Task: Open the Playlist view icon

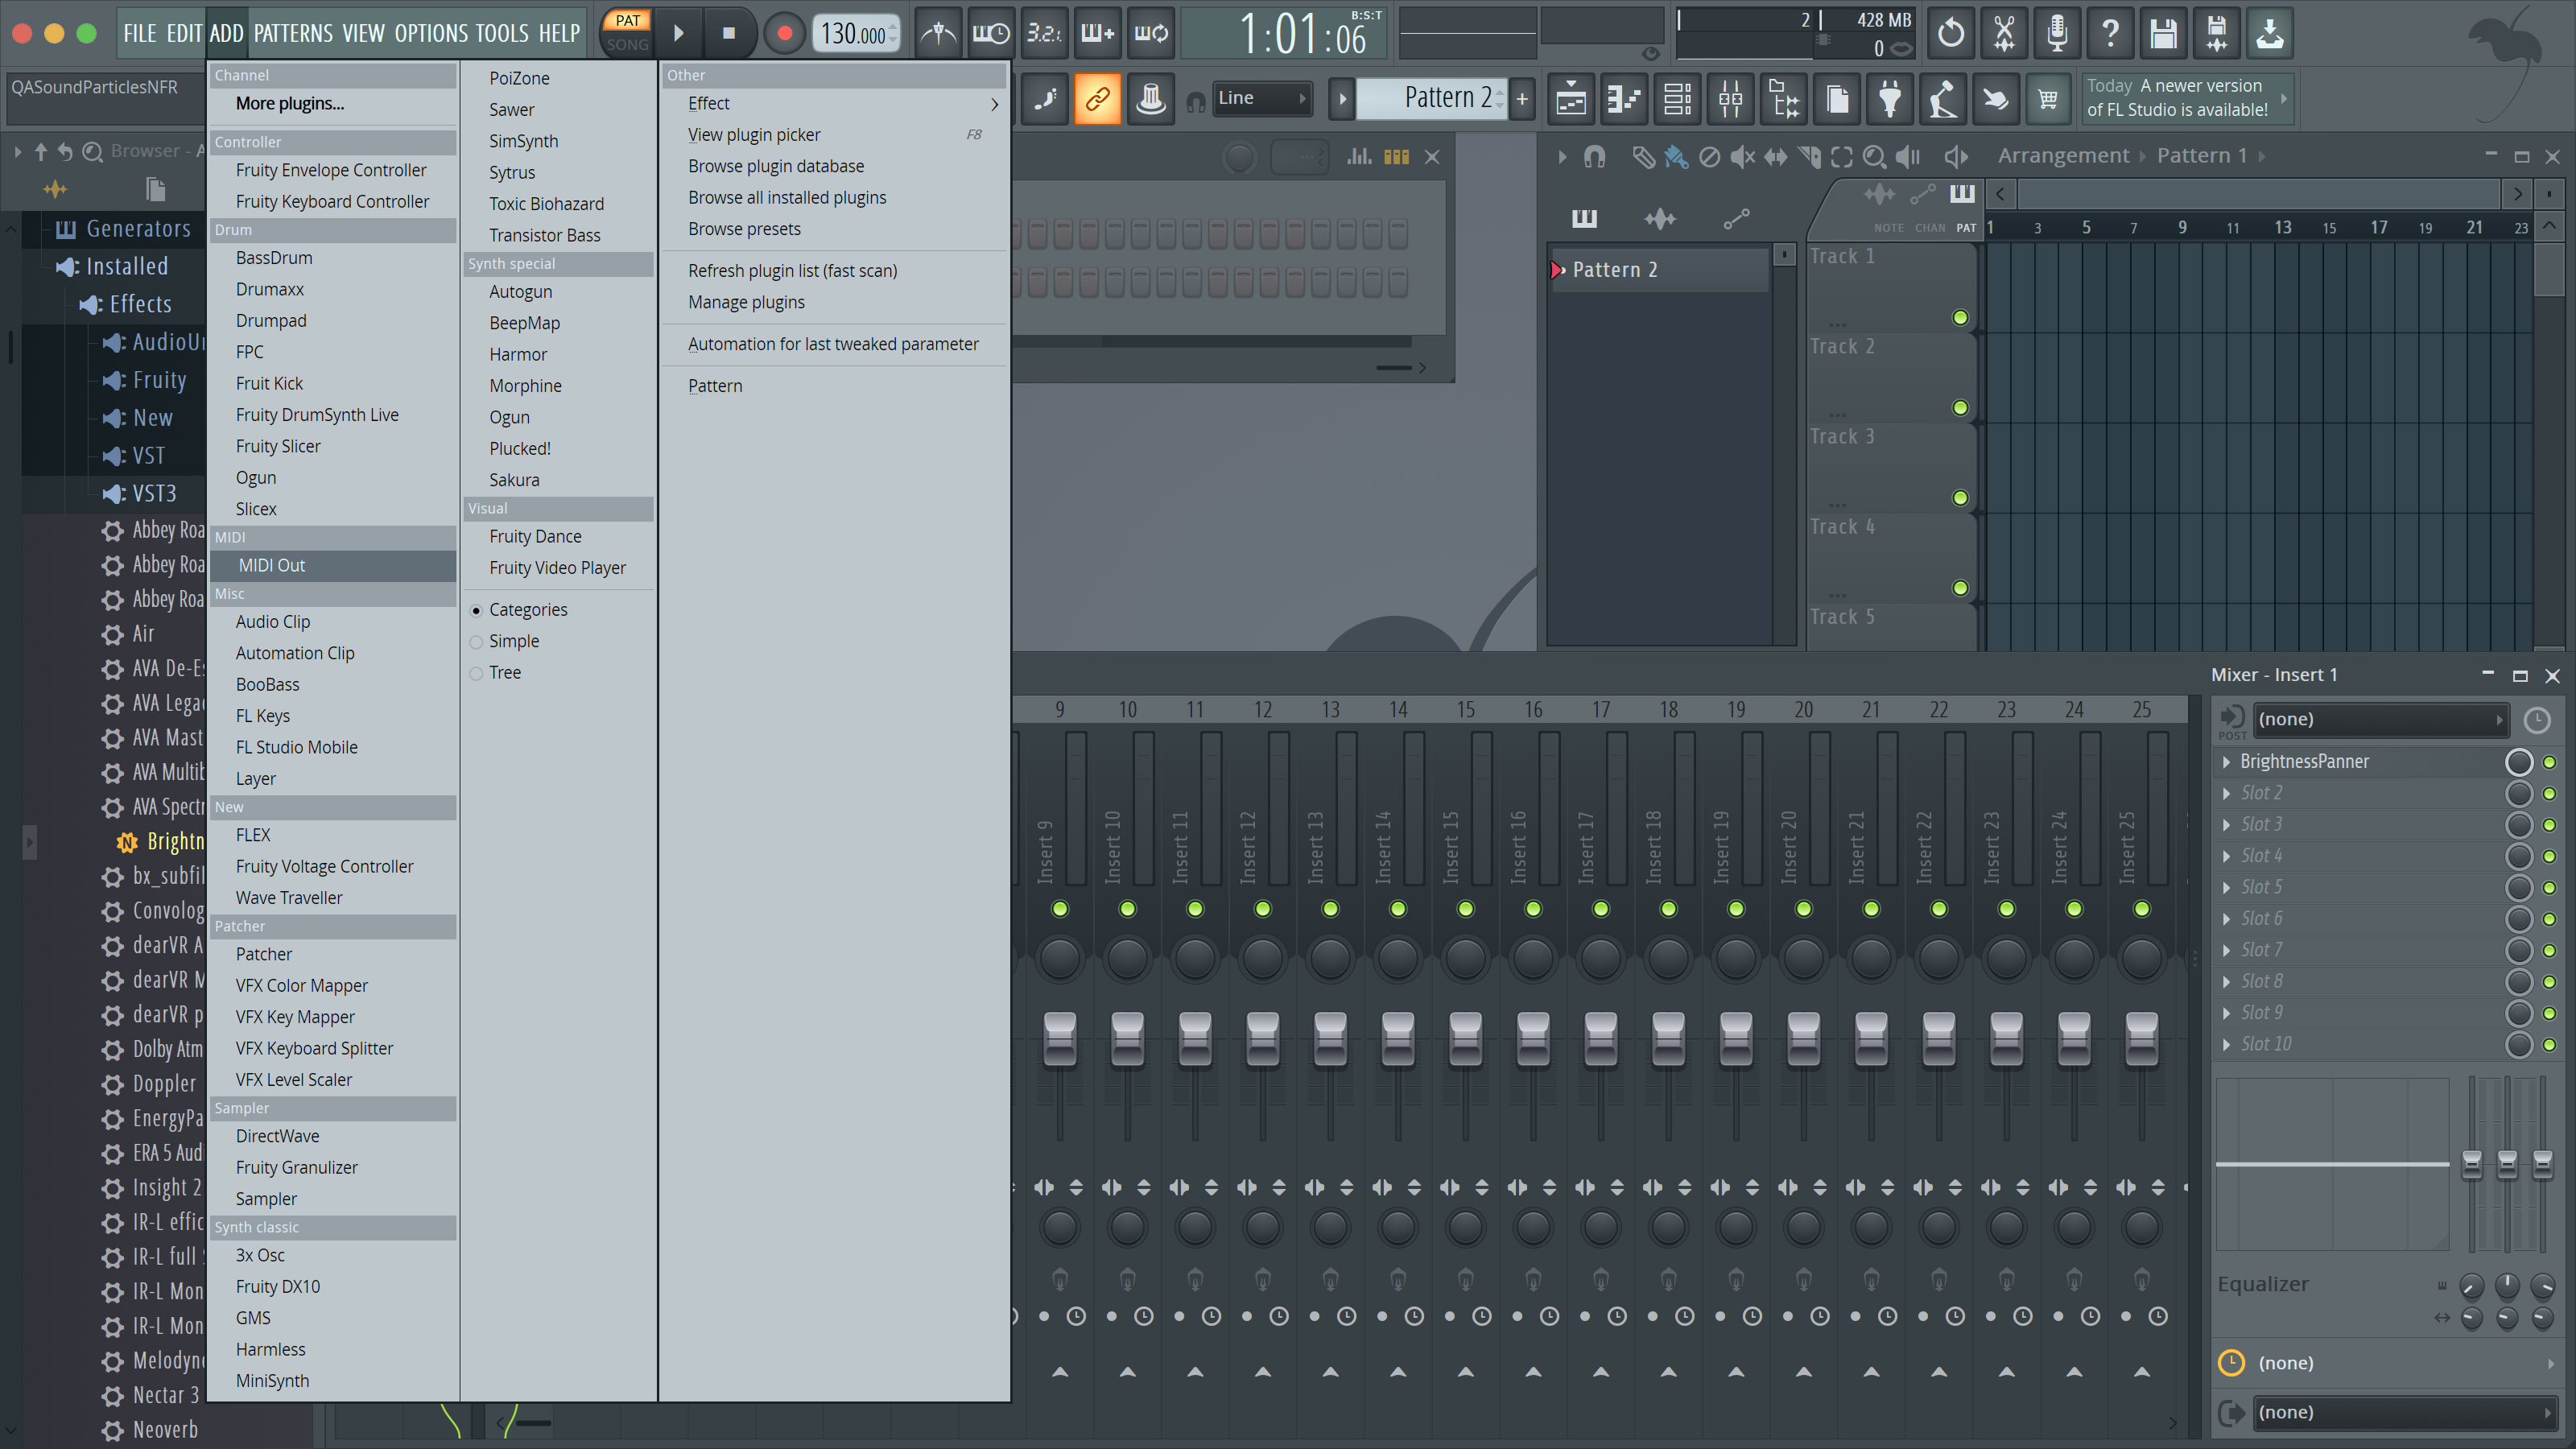Action: [1571, 99]
